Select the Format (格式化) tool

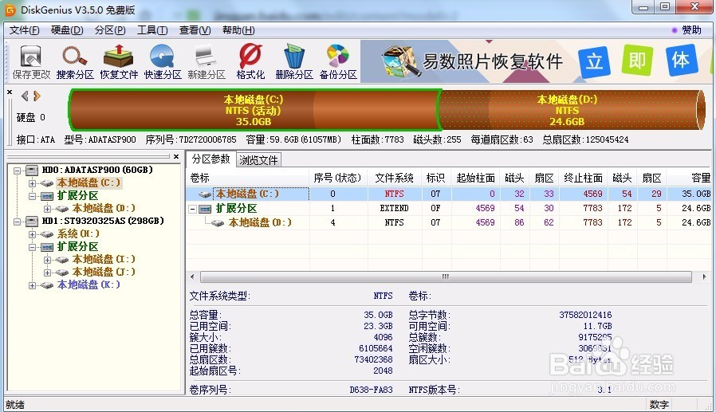(x=250, y=62)
